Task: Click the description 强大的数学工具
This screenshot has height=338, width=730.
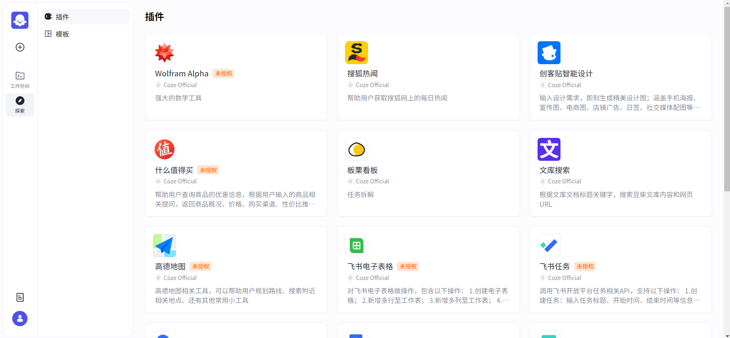Action: [x=178, y=98]
